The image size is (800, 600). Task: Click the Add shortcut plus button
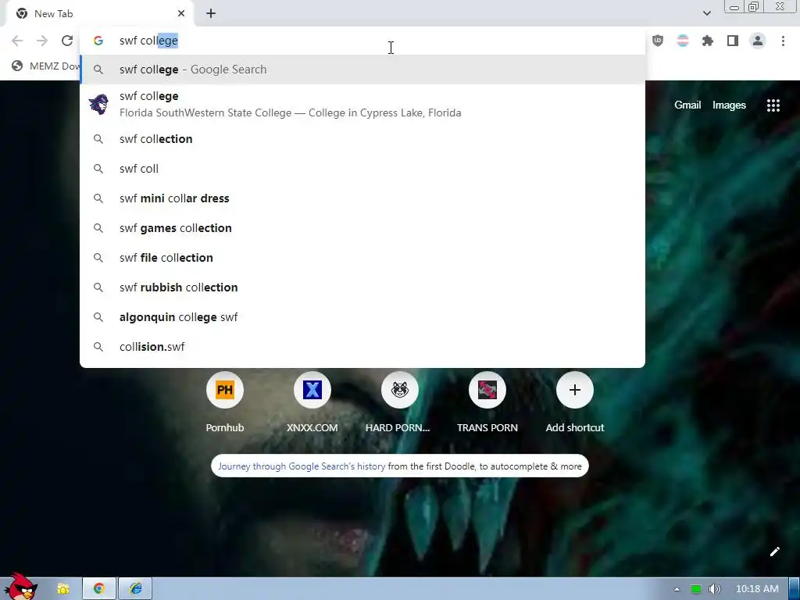[574, 390]
